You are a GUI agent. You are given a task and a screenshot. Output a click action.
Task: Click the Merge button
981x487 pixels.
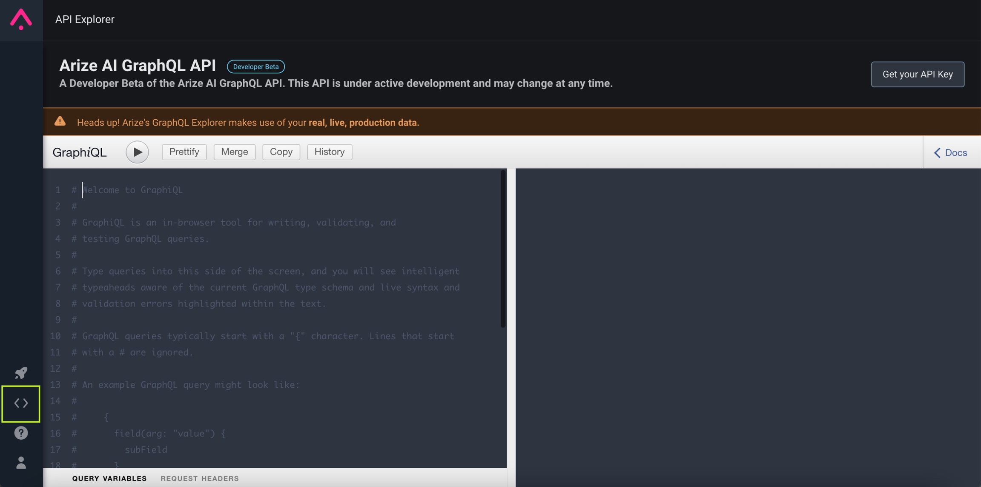[x=234, y=152]
